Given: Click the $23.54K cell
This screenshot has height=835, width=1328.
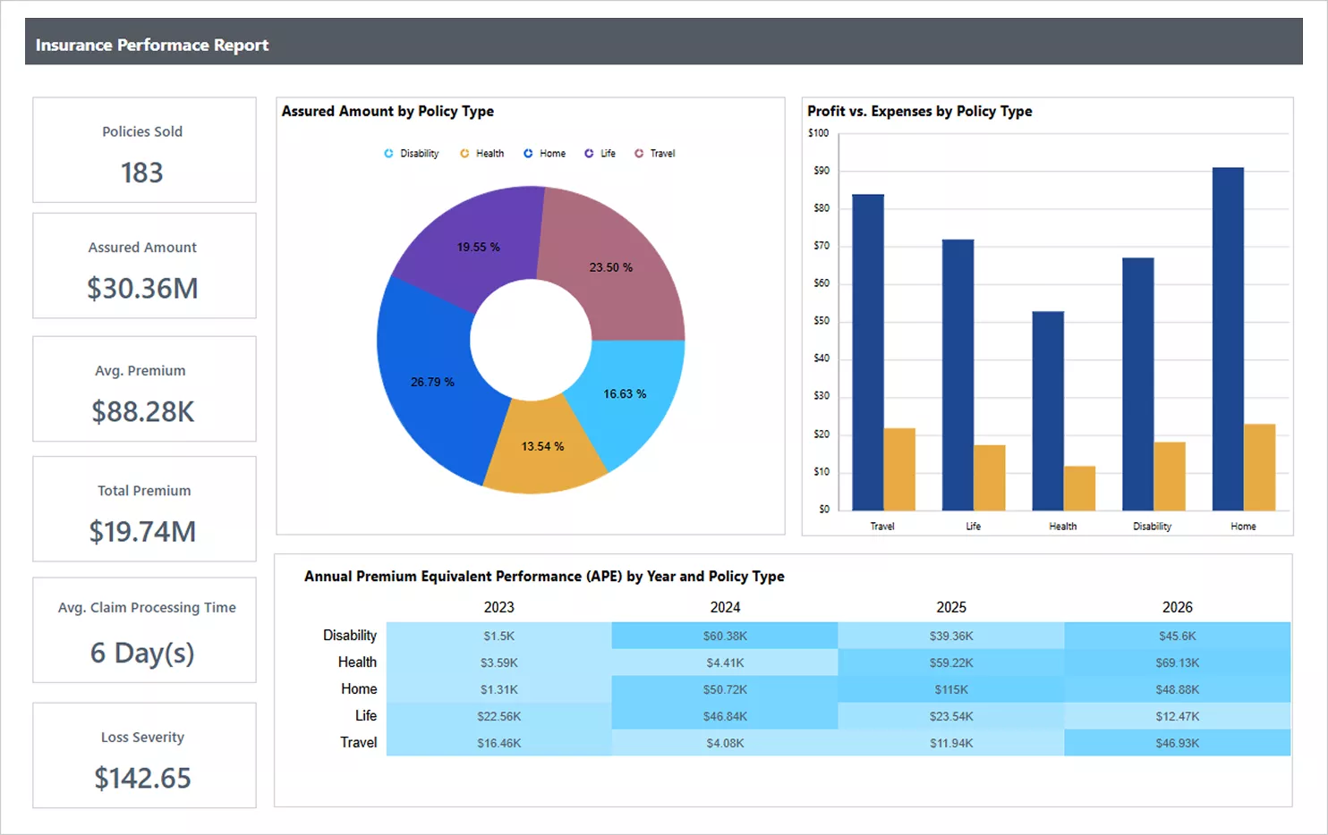Looking at the screenshot, I should (x=951, y=716).
